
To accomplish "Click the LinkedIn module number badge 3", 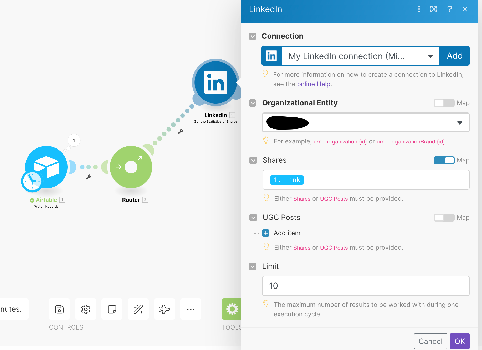I will [x=232, y=115].
